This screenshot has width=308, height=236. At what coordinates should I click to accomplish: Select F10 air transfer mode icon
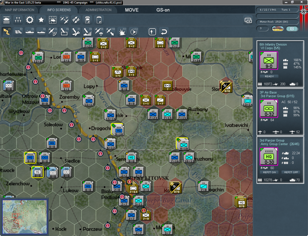110,31
